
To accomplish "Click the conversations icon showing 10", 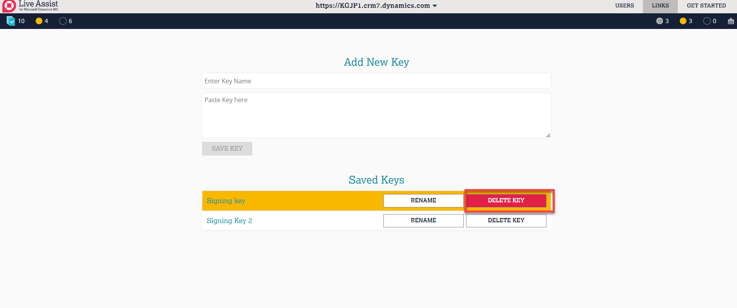I will tap(11, 21).
